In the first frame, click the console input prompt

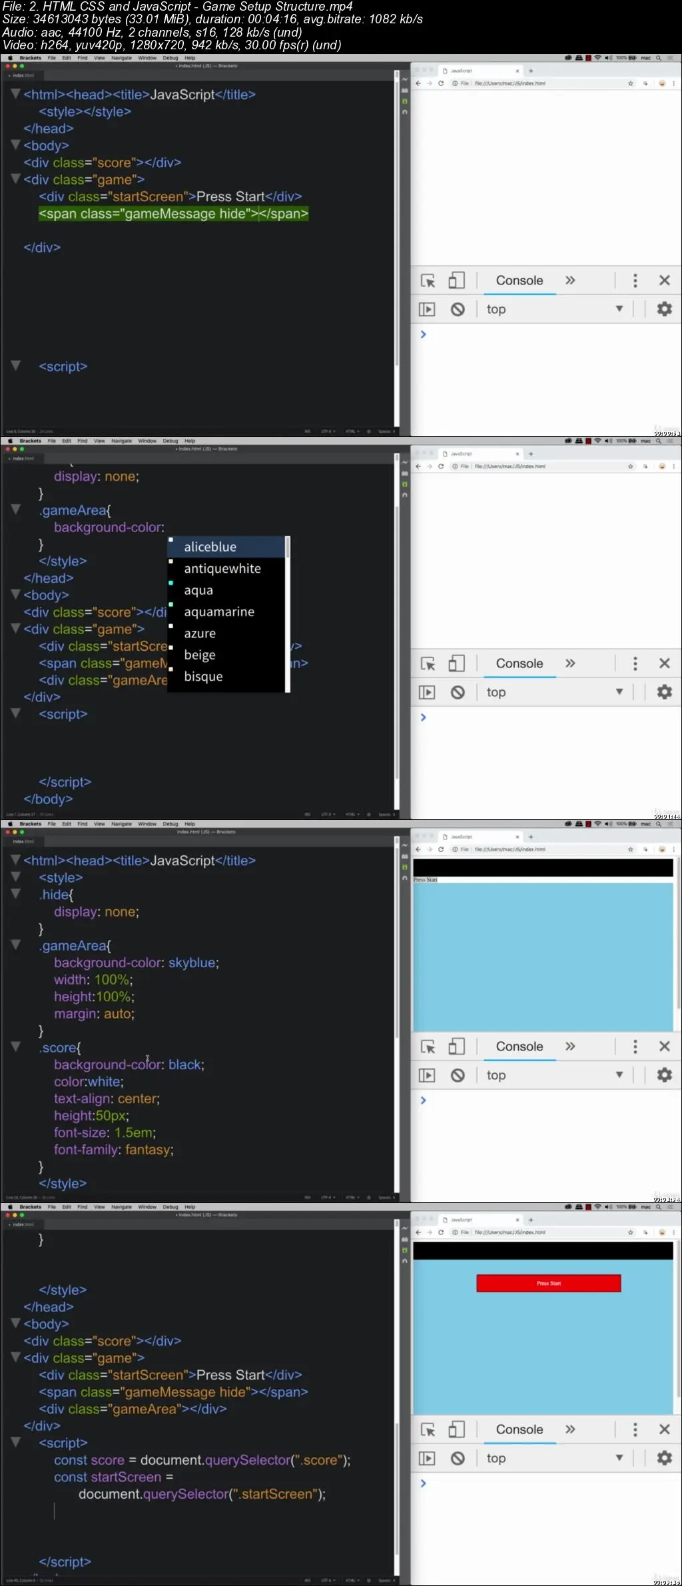pyautogui.click(x=546, y=334)
